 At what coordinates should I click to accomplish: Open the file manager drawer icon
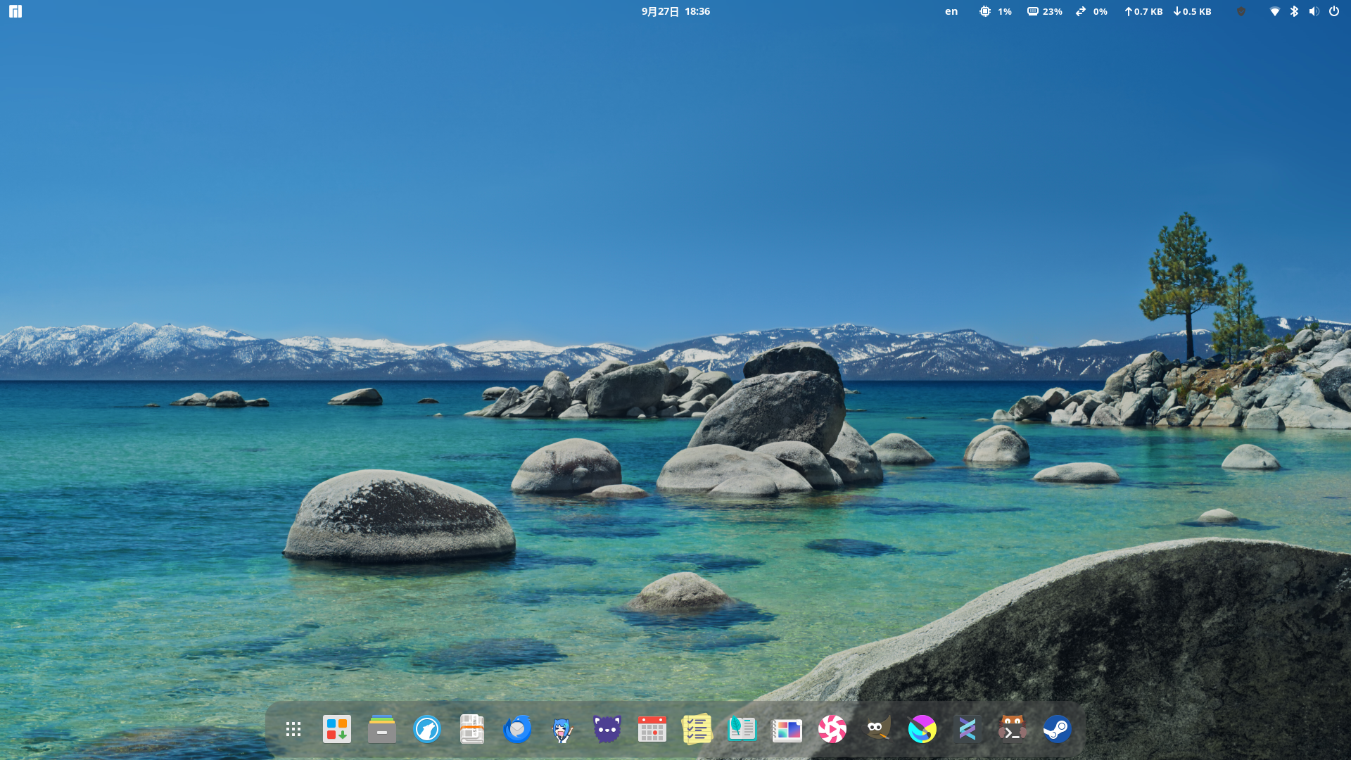coord(382,729)
